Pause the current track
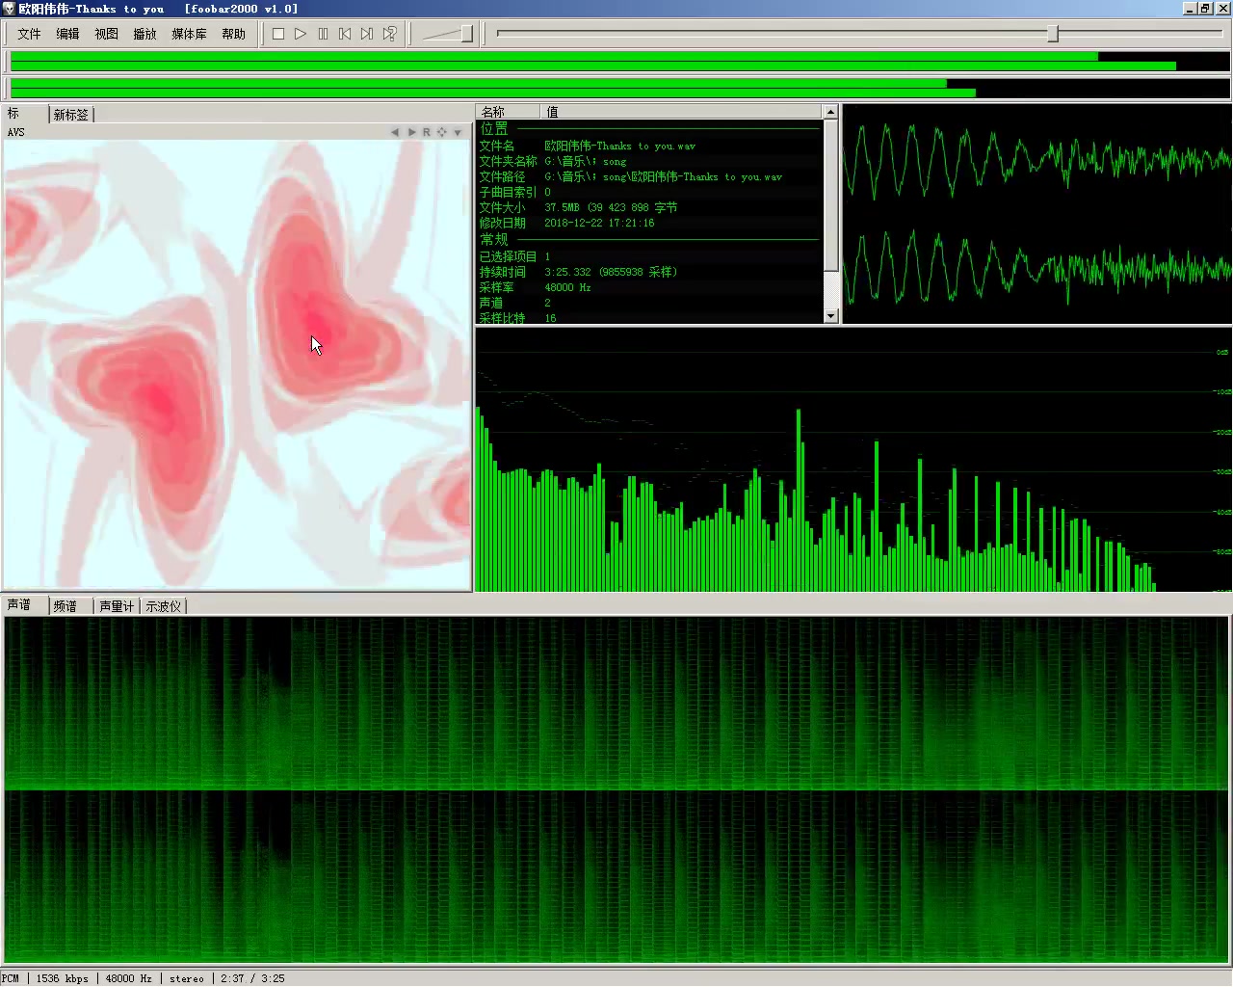Screen dimensions: 1233x987 (323, 34)
